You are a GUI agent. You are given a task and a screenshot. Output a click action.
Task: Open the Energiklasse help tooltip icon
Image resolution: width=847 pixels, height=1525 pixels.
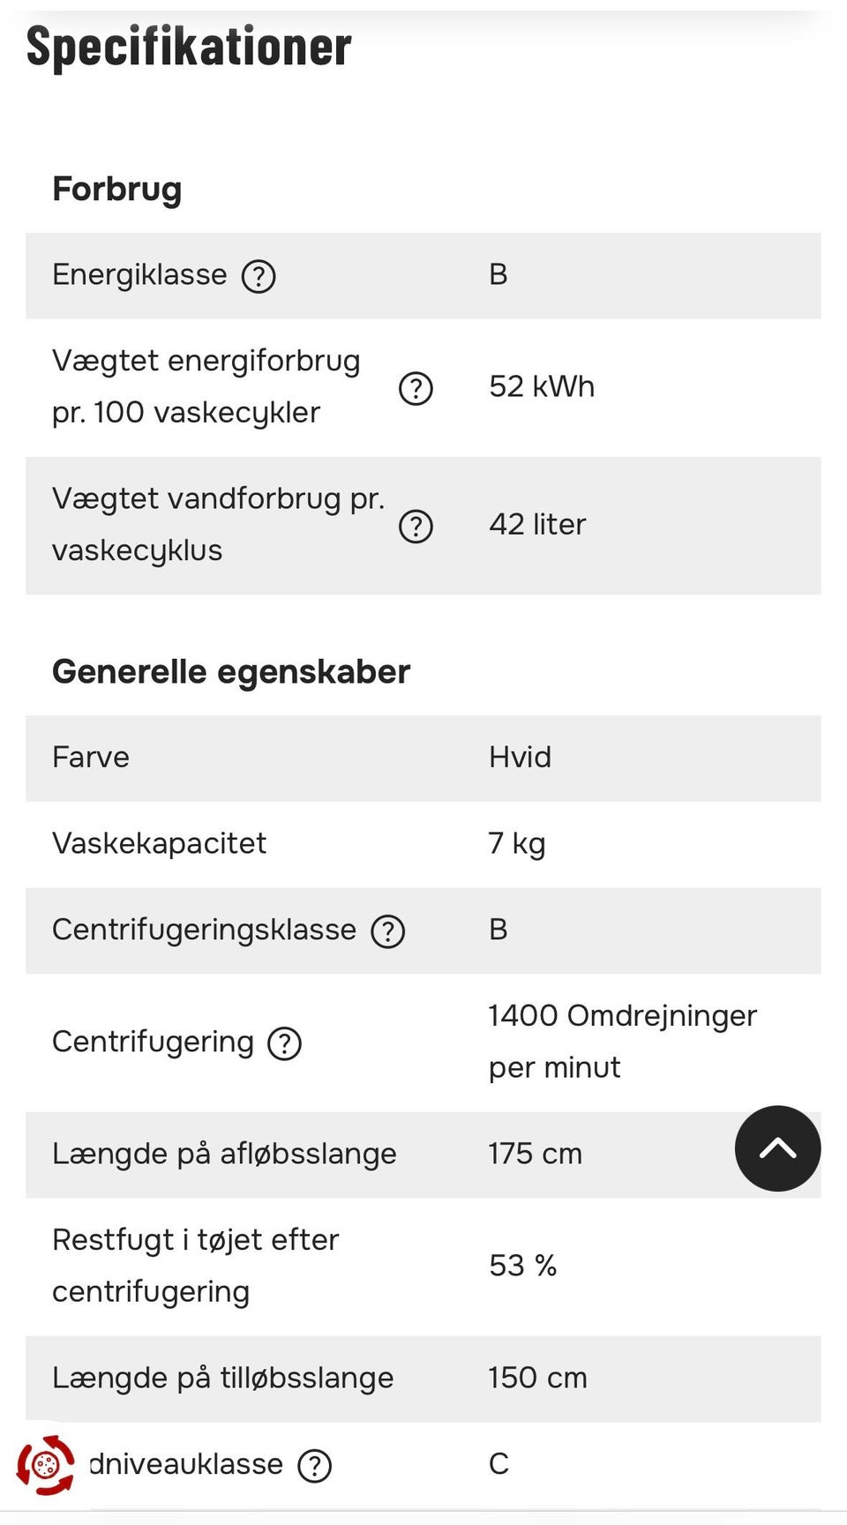click(x=259, y=276)
